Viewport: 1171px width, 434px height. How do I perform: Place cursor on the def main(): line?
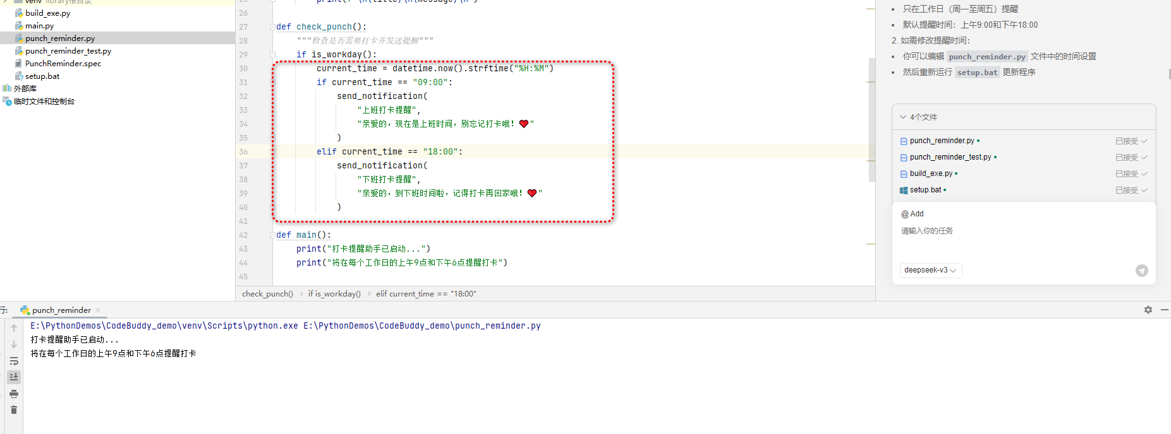coord(304,235)
